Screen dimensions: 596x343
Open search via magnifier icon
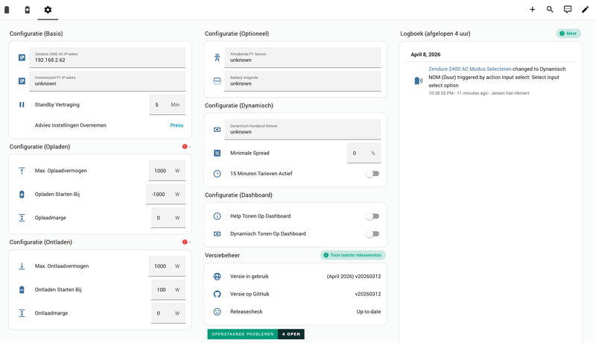pyautogui.click(x=550, y=10)
